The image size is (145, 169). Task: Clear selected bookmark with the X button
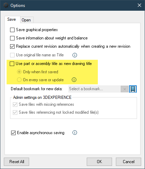coord(125,89)
